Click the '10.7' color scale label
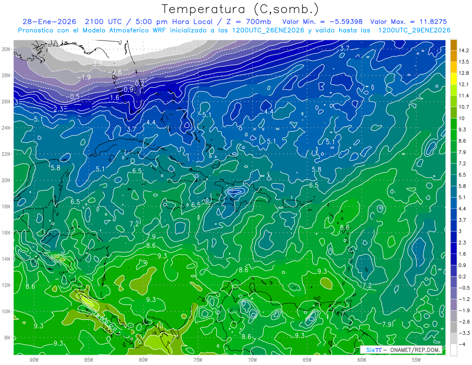Viewport: 472px width, 365px height. pyautogui.click(x=464, y=107)
